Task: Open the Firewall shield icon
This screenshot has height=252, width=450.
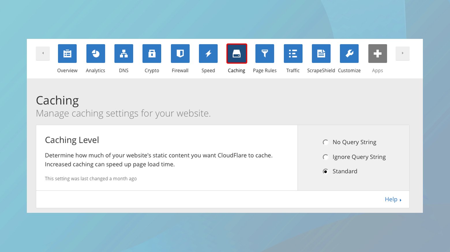Action: click(180, 54)
